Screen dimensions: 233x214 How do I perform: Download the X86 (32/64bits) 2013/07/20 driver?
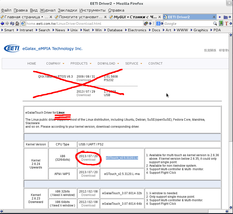88,160
